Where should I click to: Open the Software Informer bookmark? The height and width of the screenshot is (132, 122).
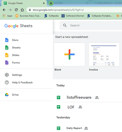[73, 16]
